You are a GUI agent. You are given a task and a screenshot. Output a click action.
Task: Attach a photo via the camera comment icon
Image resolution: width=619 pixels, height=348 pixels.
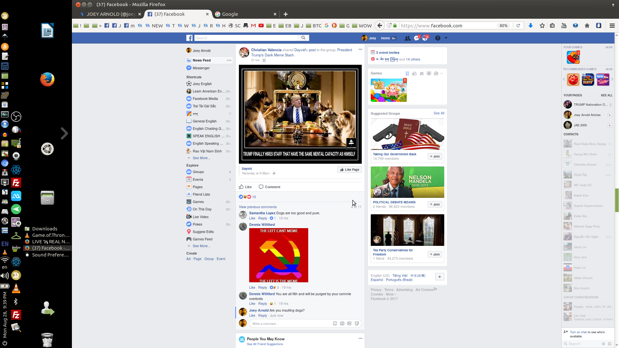tap(342, 323)
